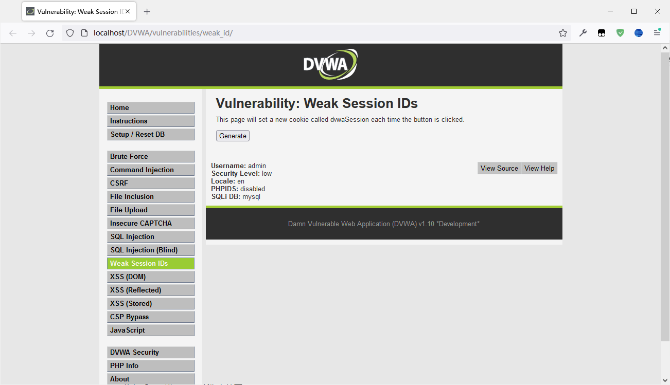The height and width of the screenshot is (385, 670).
Task: Select Command Injection vulnerability
Action: pyautogui.click(x=151, y=170)
